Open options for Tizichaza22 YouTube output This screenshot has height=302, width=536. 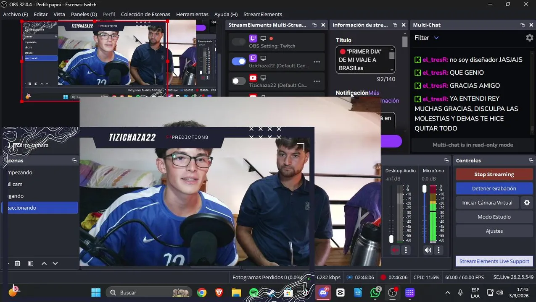coord(317,81)
